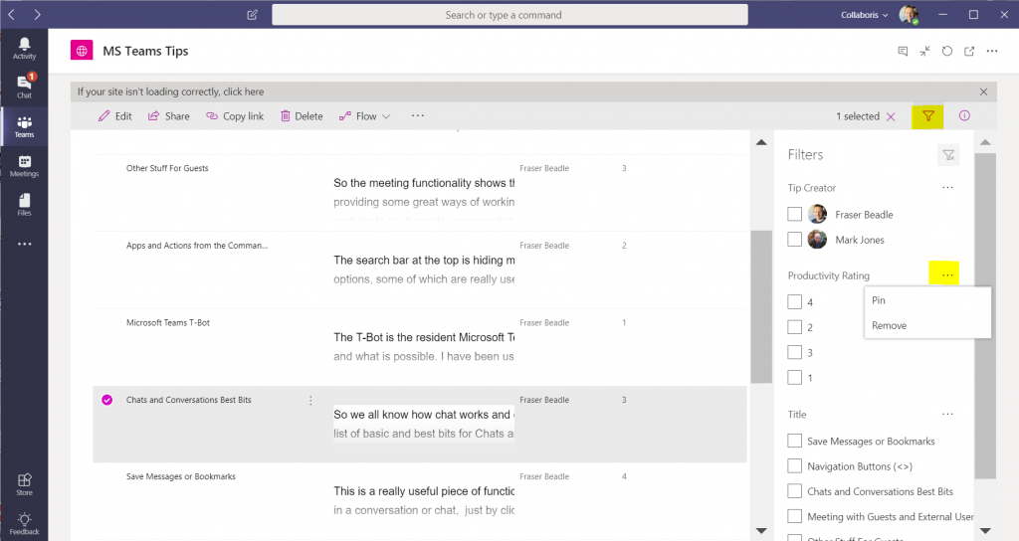The height and width of the screenshot is (541, 1019).
Task: Click the Share command
Action: (x=169, y=116)
